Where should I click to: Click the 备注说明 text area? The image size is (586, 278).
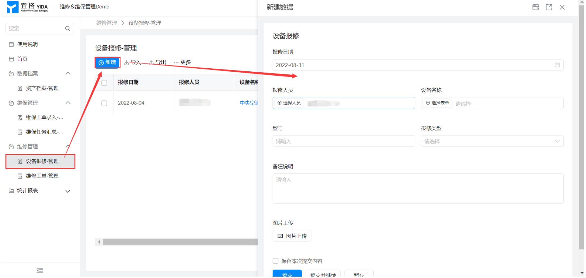click(x=417, y=188)
